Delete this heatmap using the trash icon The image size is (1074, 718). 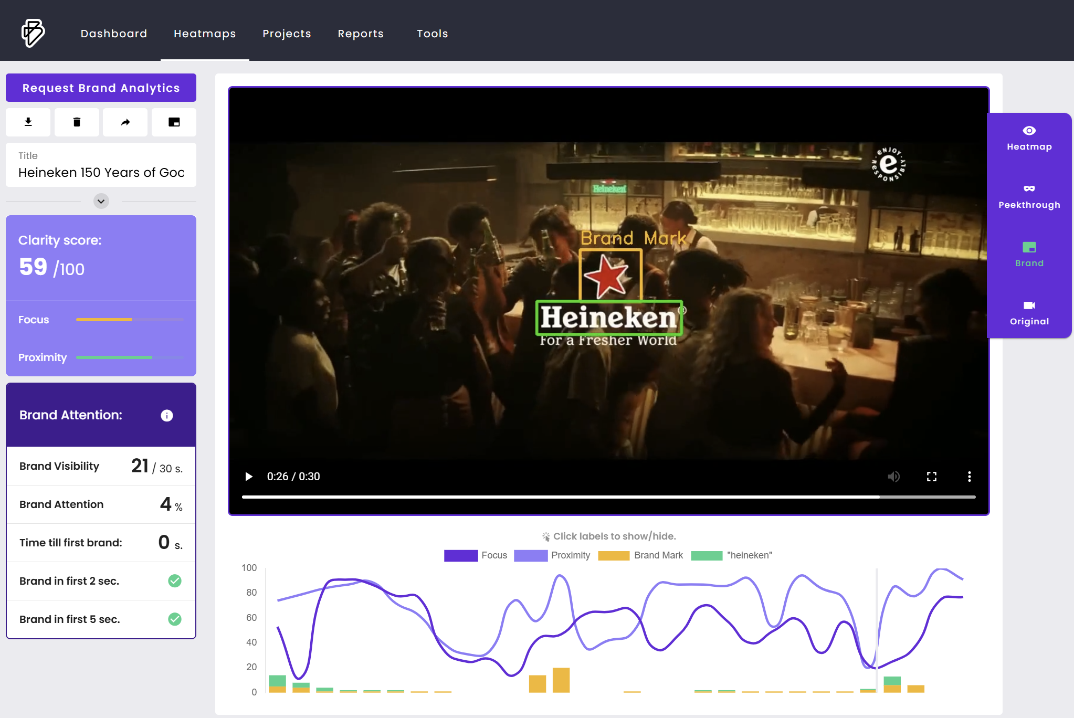(x=77, y=122)
